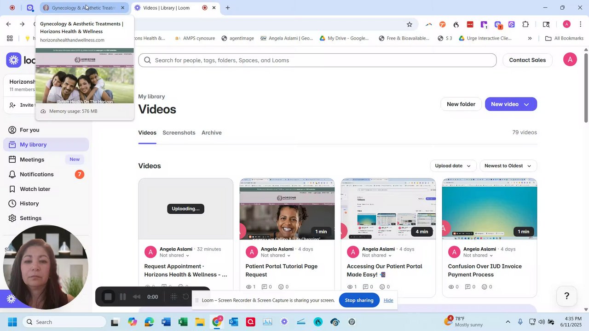Open Loom Settings
This screenshot has height=331, width=589.
[30, 218]
